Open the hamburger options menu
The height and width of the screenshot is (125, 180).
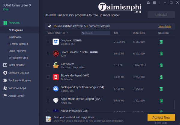click(154, 3)
